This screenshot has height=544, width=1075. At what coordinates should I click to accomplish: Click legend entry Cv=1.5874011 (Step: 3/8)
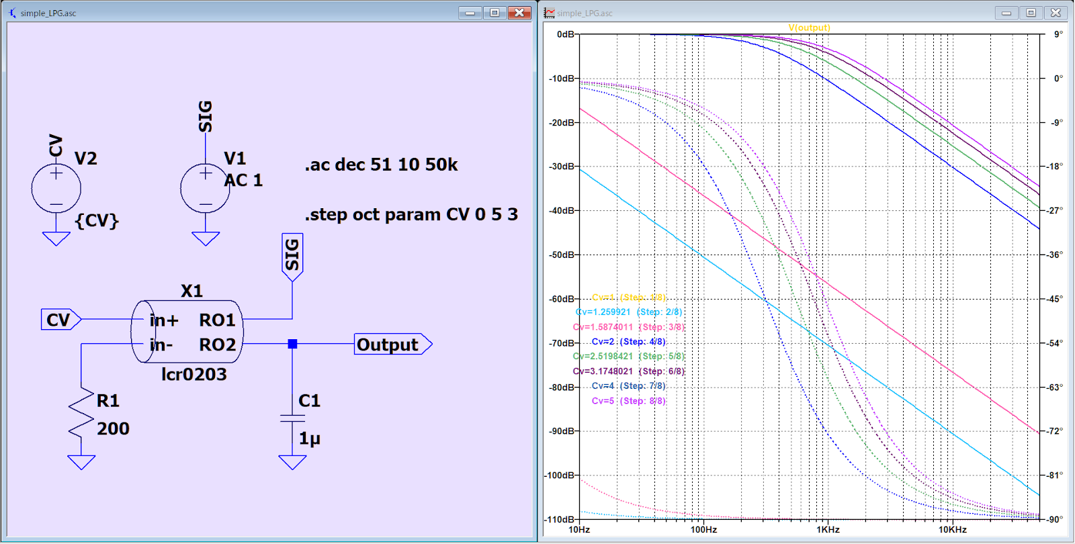[629, 326]
